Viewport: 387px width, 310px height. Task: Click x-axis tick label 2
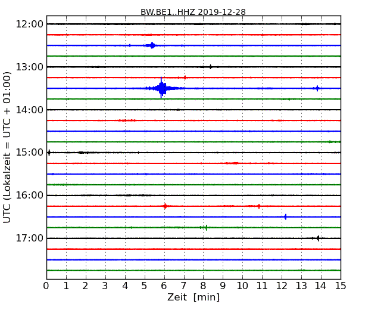point(85,286)
